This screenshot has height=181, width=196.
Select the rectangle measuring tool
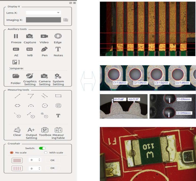(58, 96)
